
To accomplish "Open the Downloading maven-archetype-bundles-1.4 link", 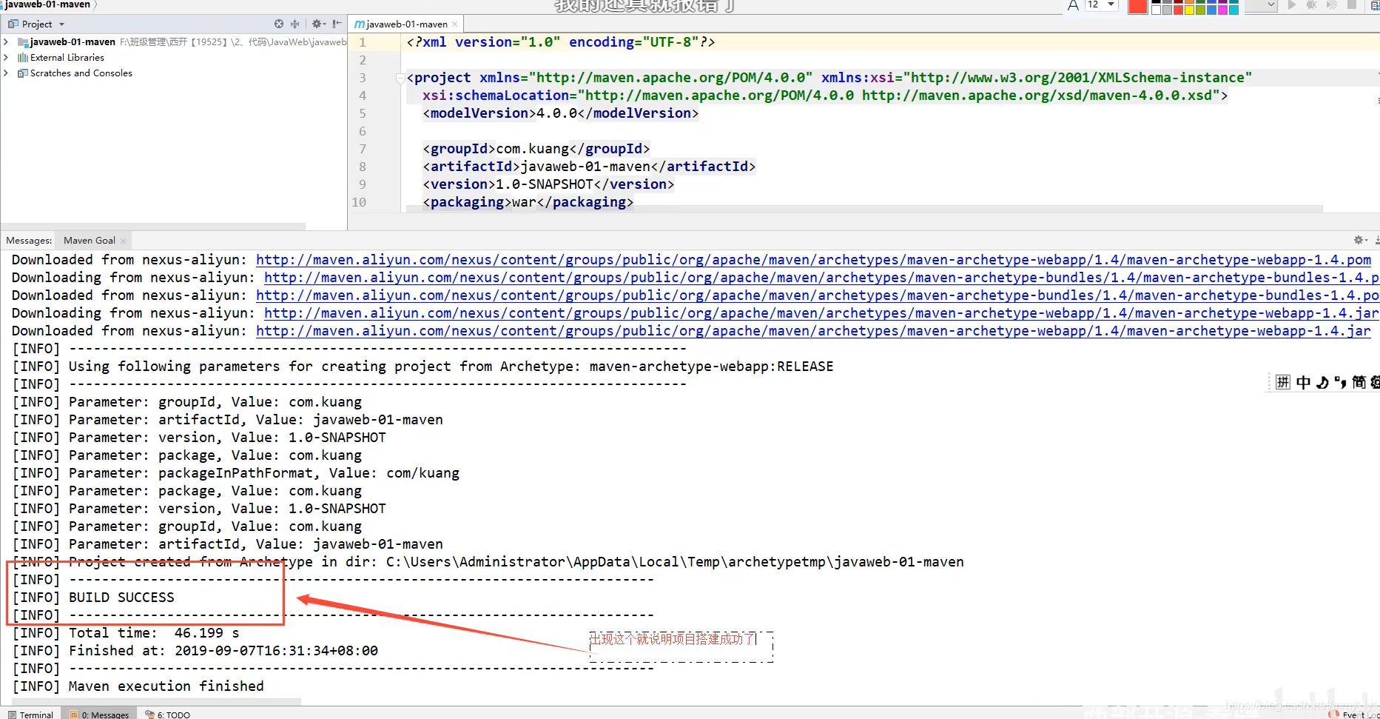I will (821, 278).
